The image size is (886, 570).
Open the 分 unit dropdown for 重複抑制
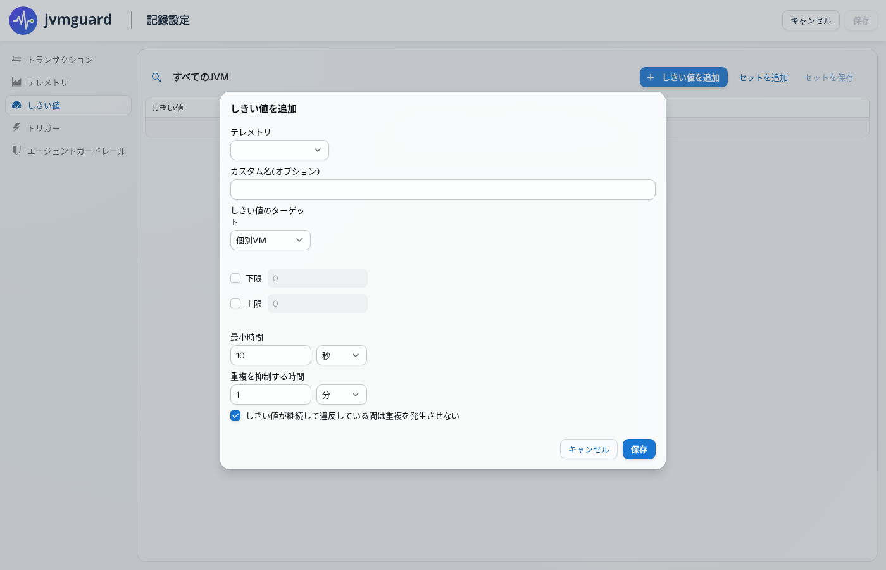click(342, 395)
